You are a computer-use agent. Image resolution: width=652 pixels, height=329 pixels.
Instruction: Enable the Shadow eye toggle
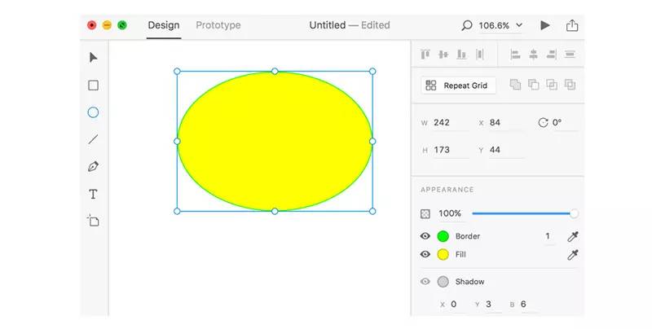425,282
